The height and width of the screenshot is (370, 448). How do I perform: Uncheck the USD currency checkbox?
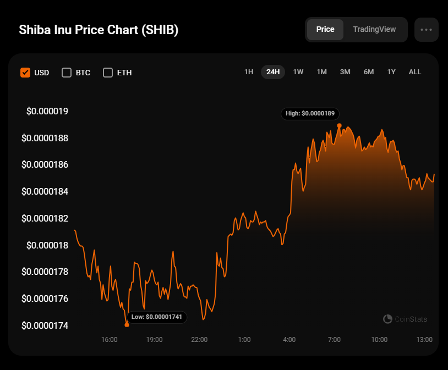point(25,73)
